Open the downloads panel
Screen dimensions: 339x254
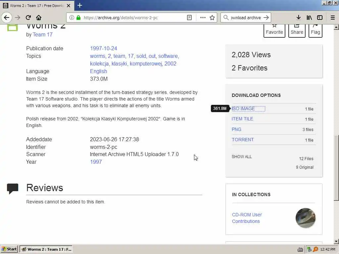point(299,18)
